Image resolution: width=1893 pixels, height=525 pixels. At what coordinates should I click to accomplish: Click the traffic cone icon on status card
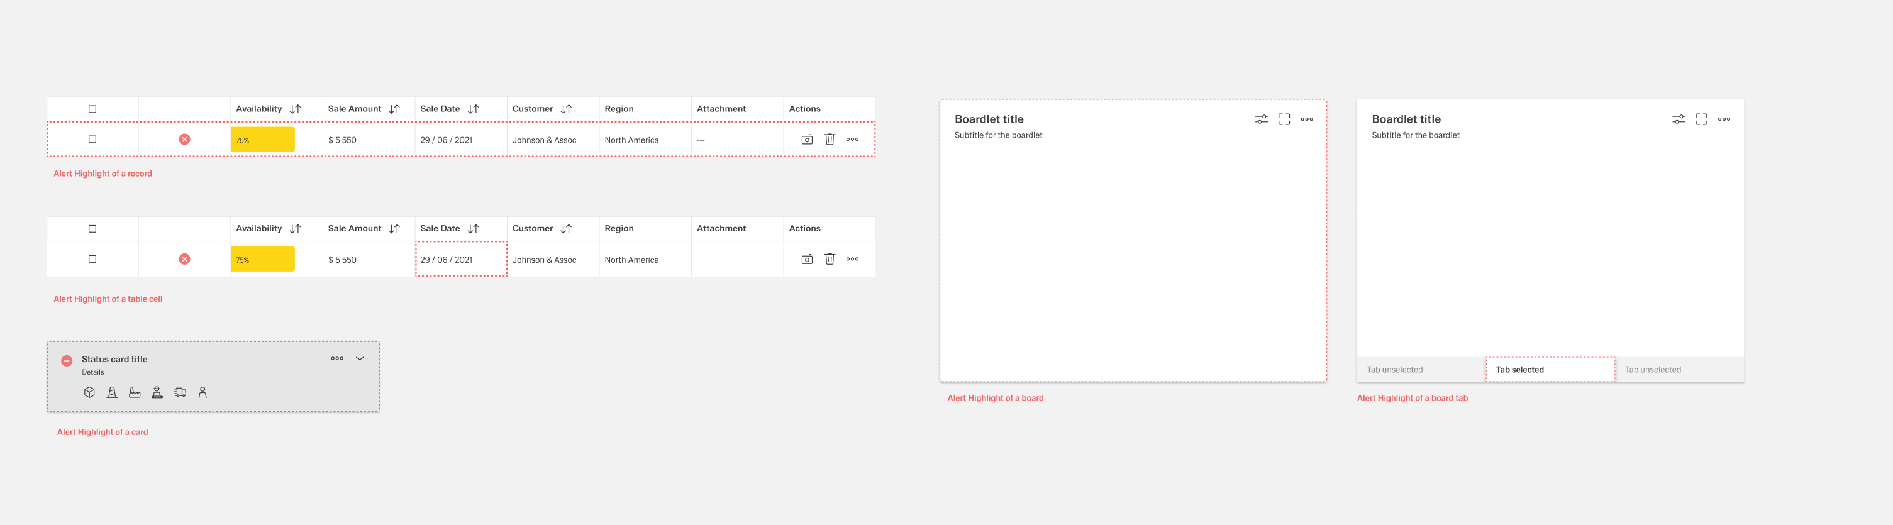click(x=112, y=392)
